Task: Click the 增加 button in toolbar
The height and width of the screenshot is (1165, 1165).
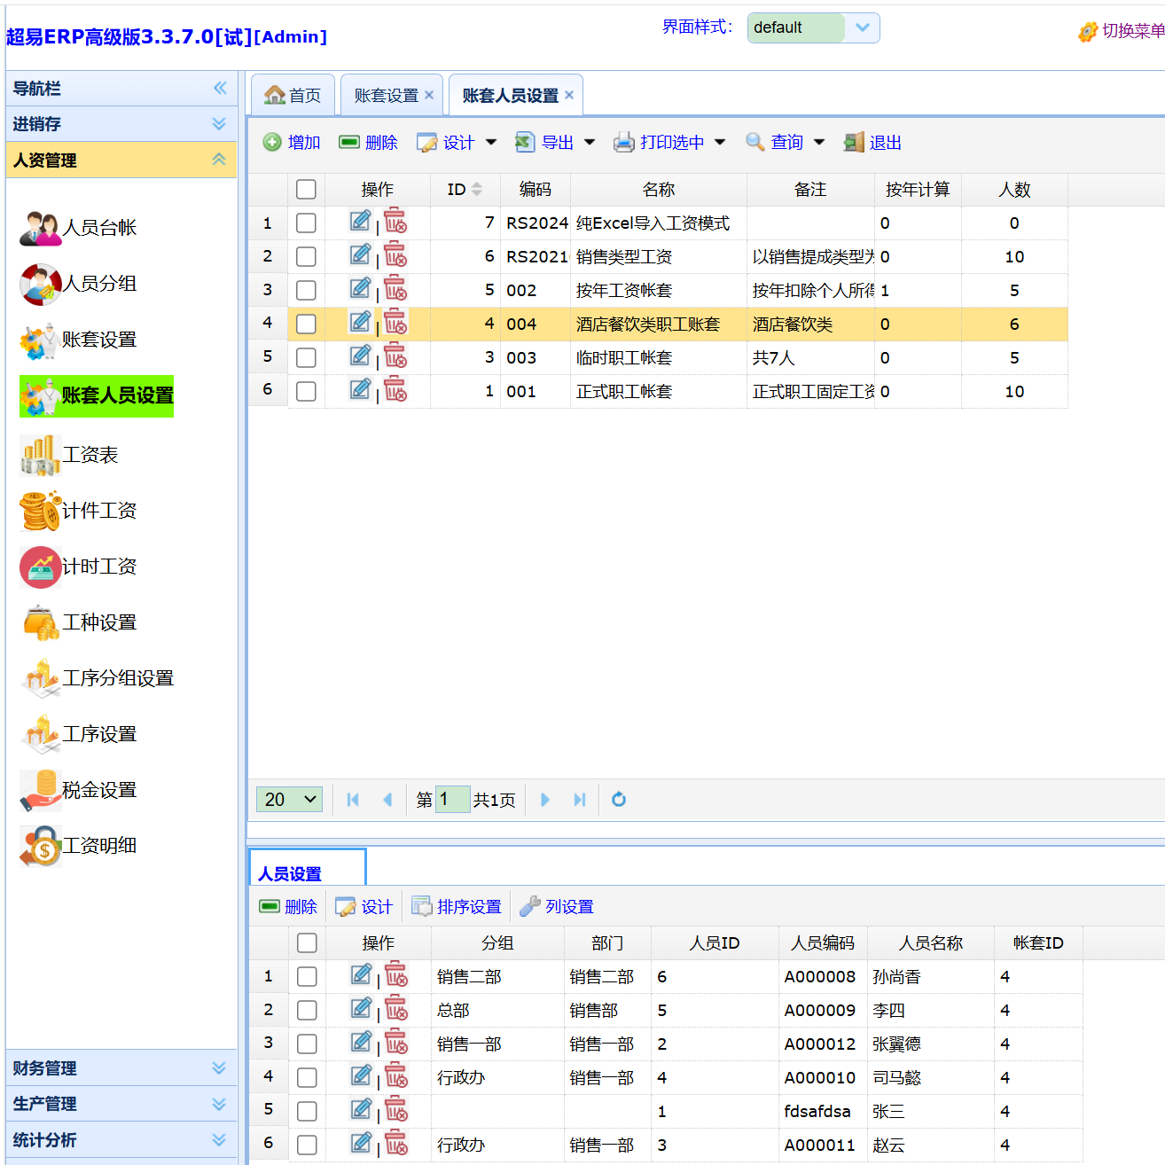Action: tap(292, 142)
